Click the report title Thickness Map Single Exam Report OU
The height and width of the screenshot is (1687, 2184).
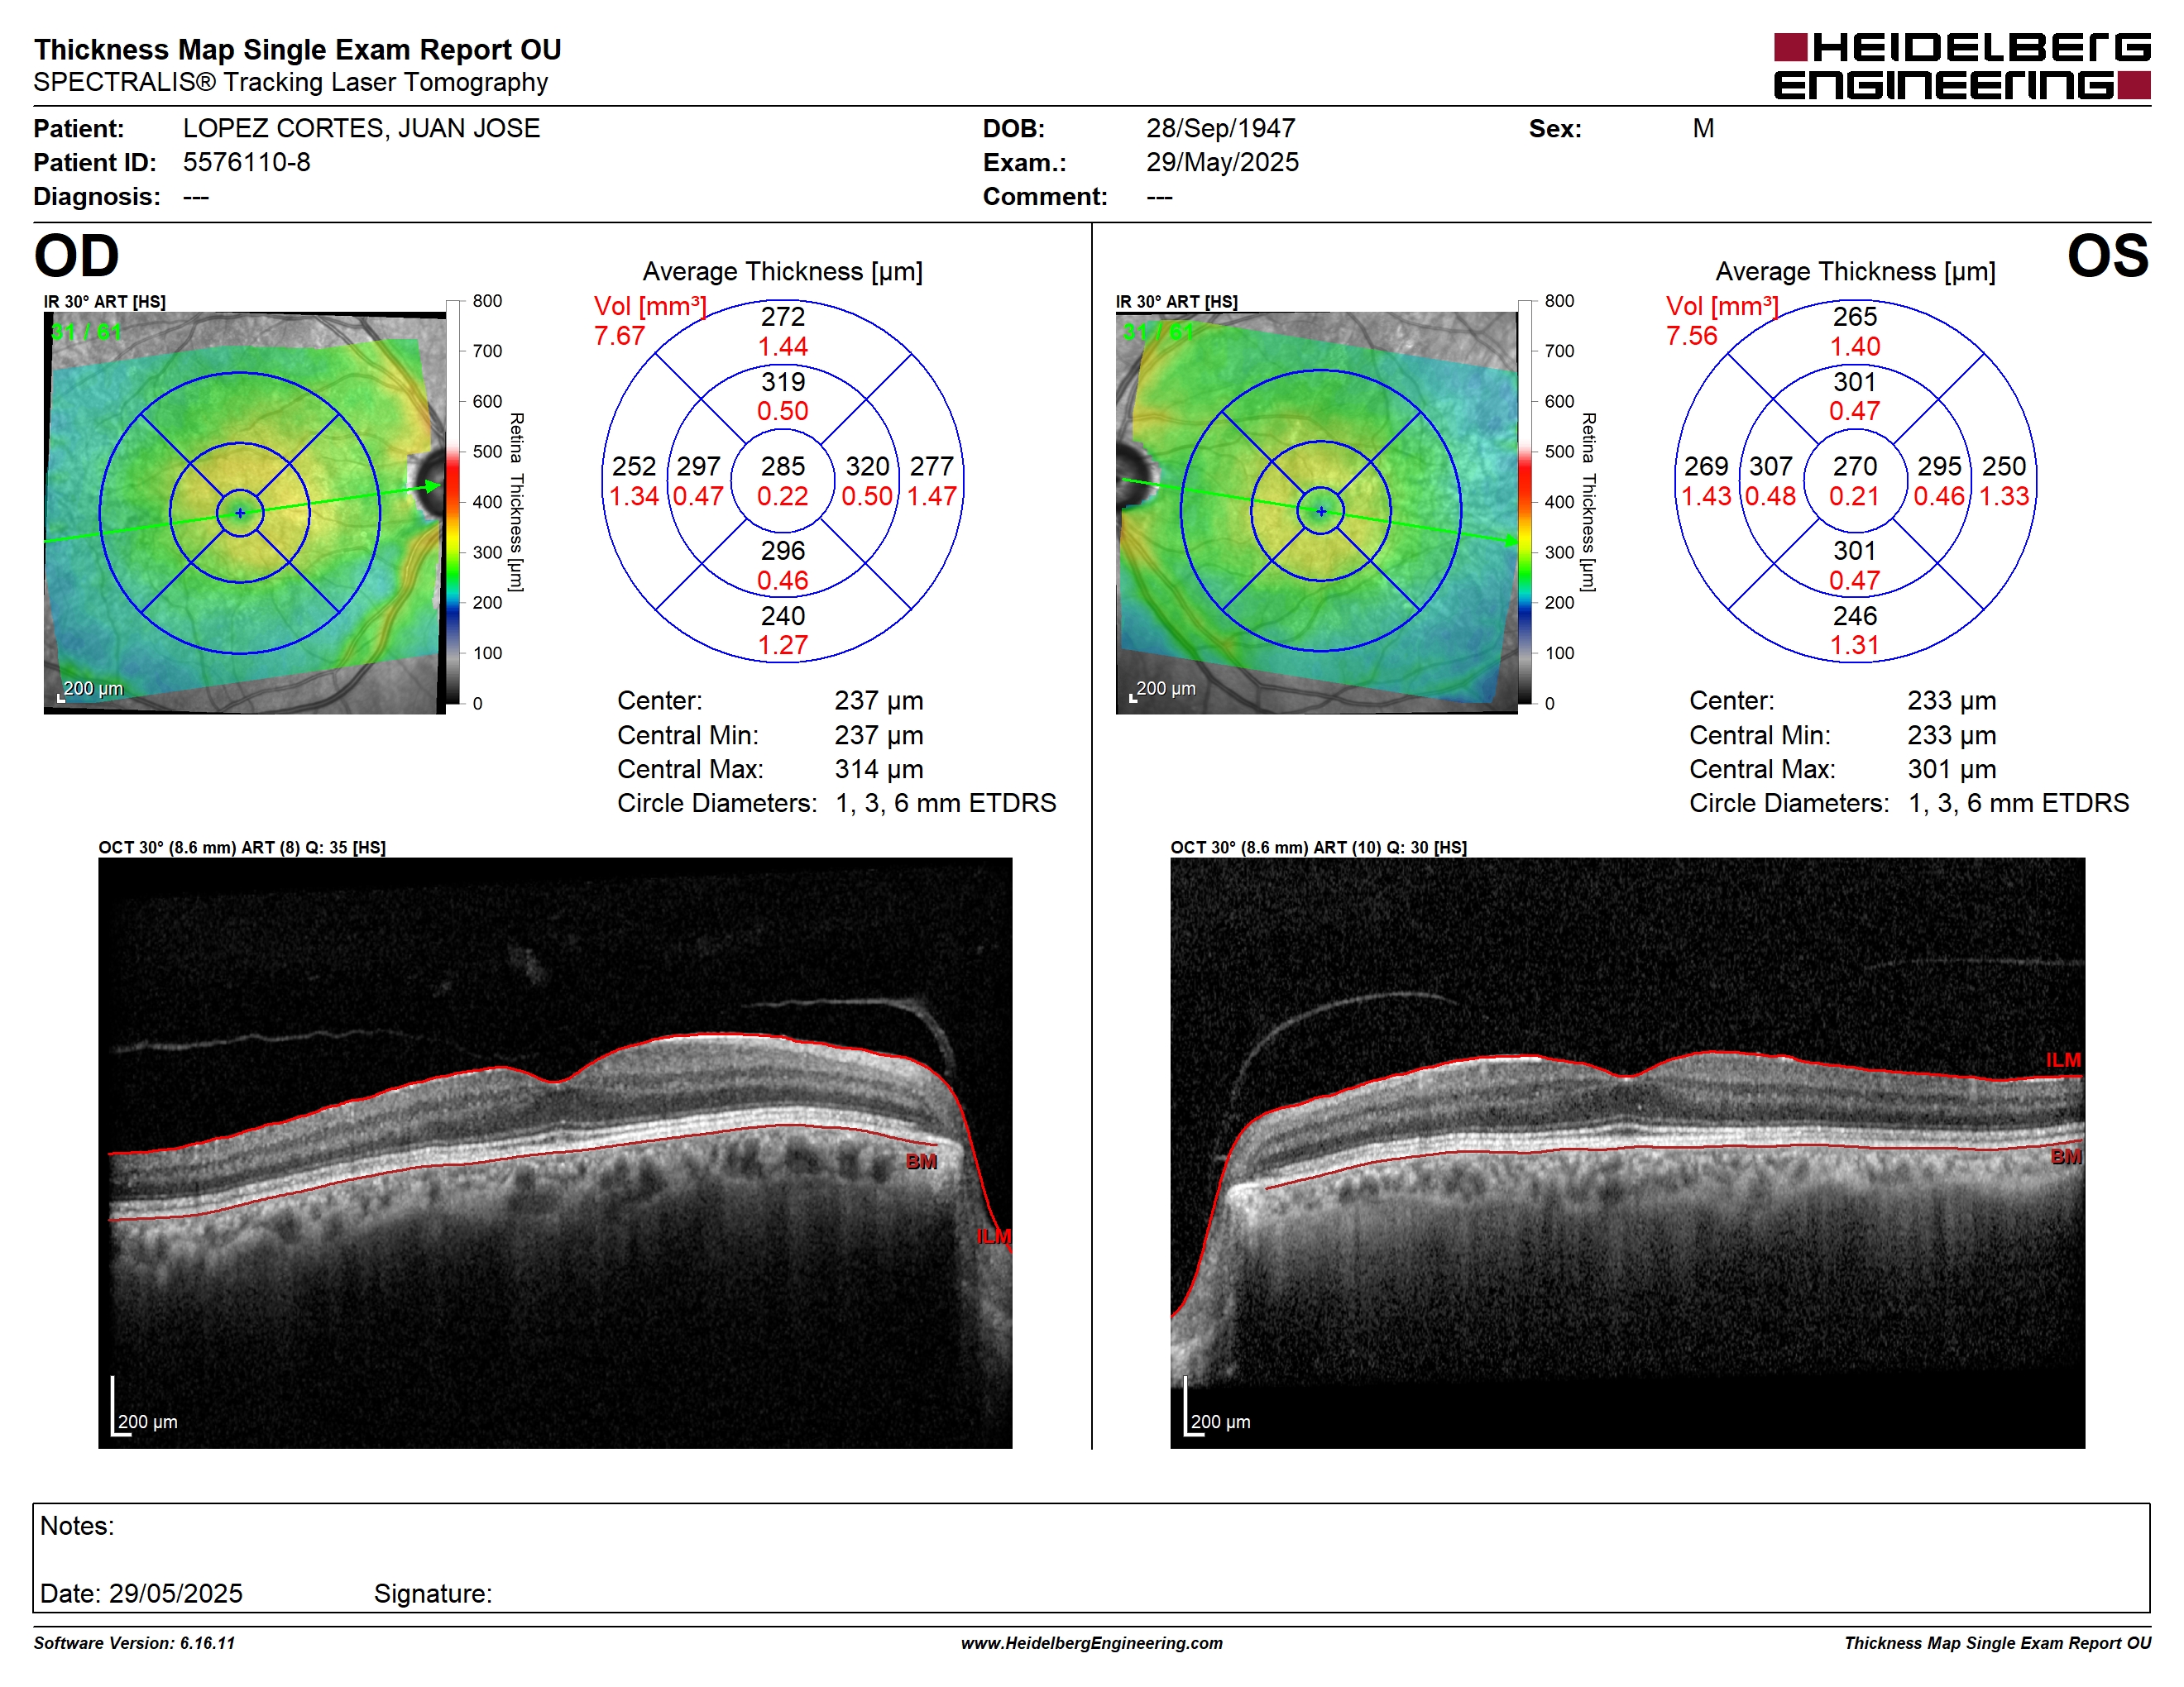(x=297, y=49)
